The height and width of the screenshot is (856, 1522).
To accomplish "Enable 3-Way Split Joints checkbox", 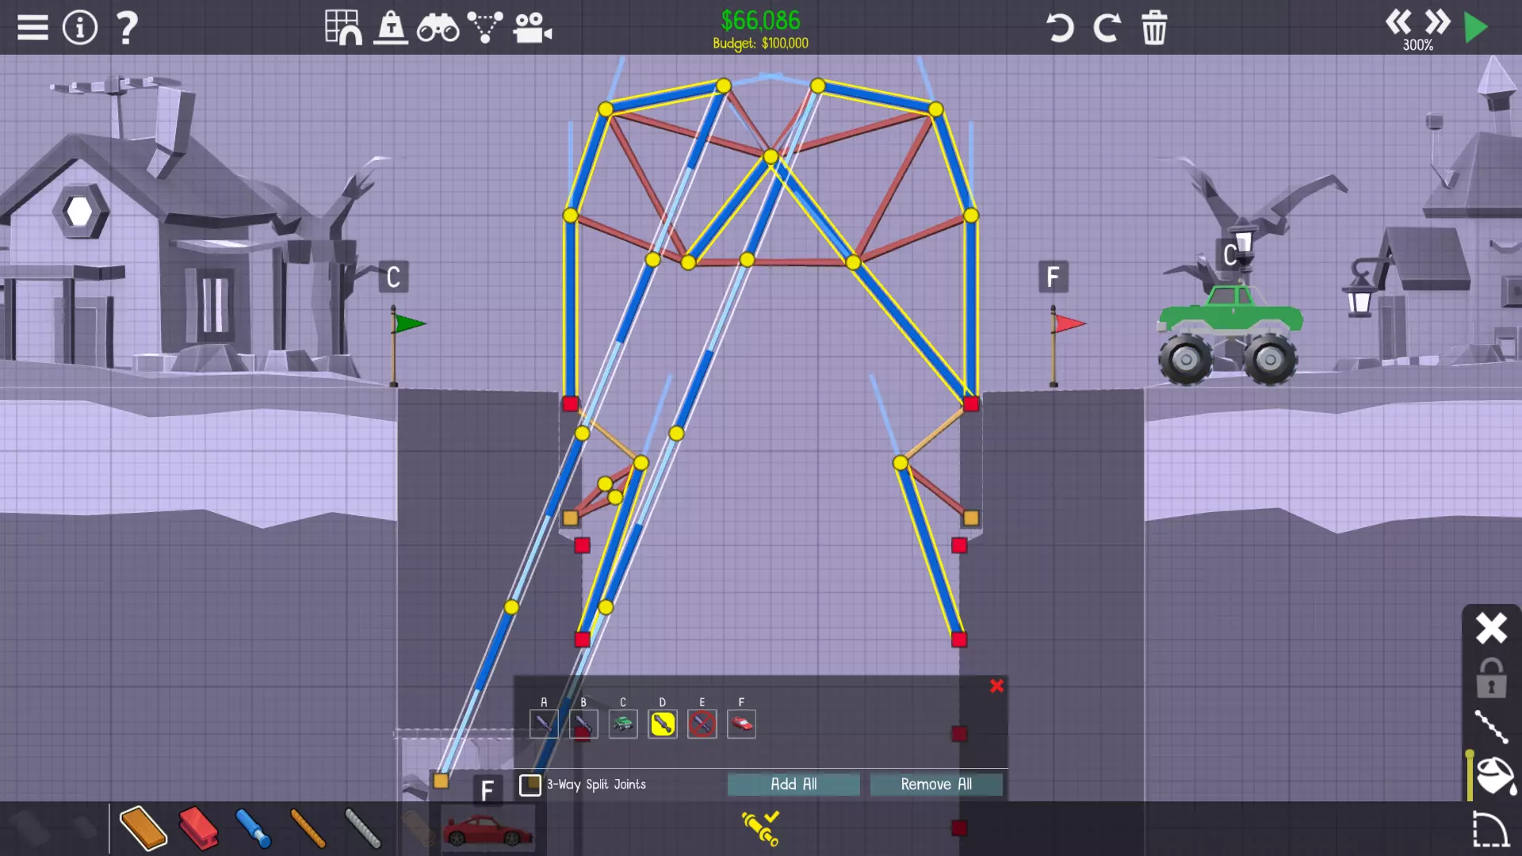I will tap(530, 785).
